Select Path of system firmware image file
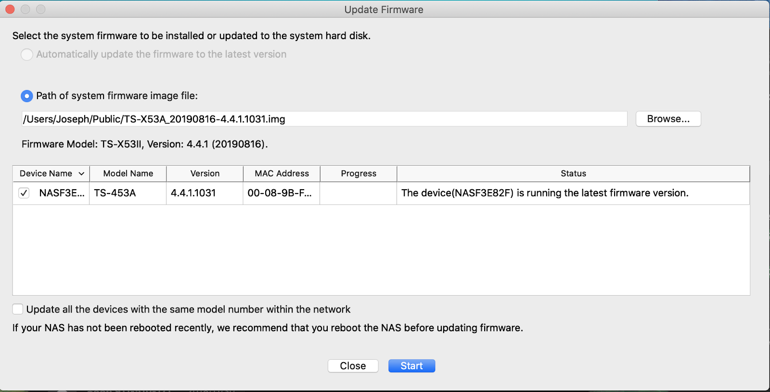The height and width of the screenshot is (392, 770). 27,96
